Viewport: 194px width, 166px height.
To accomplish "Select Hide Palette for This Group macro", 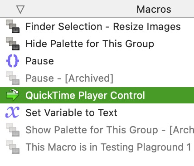I will point(97,44).
